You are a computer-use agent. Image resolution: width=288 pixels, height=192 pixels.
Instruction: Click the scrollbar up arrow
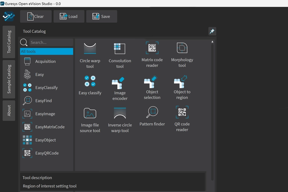tap(212, 42)
